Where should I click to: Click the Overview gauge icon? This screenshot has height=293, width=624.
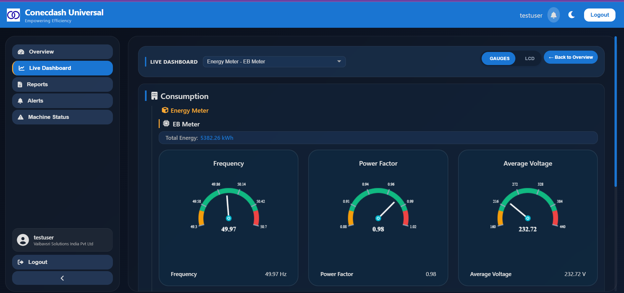[x=21, y=52]
